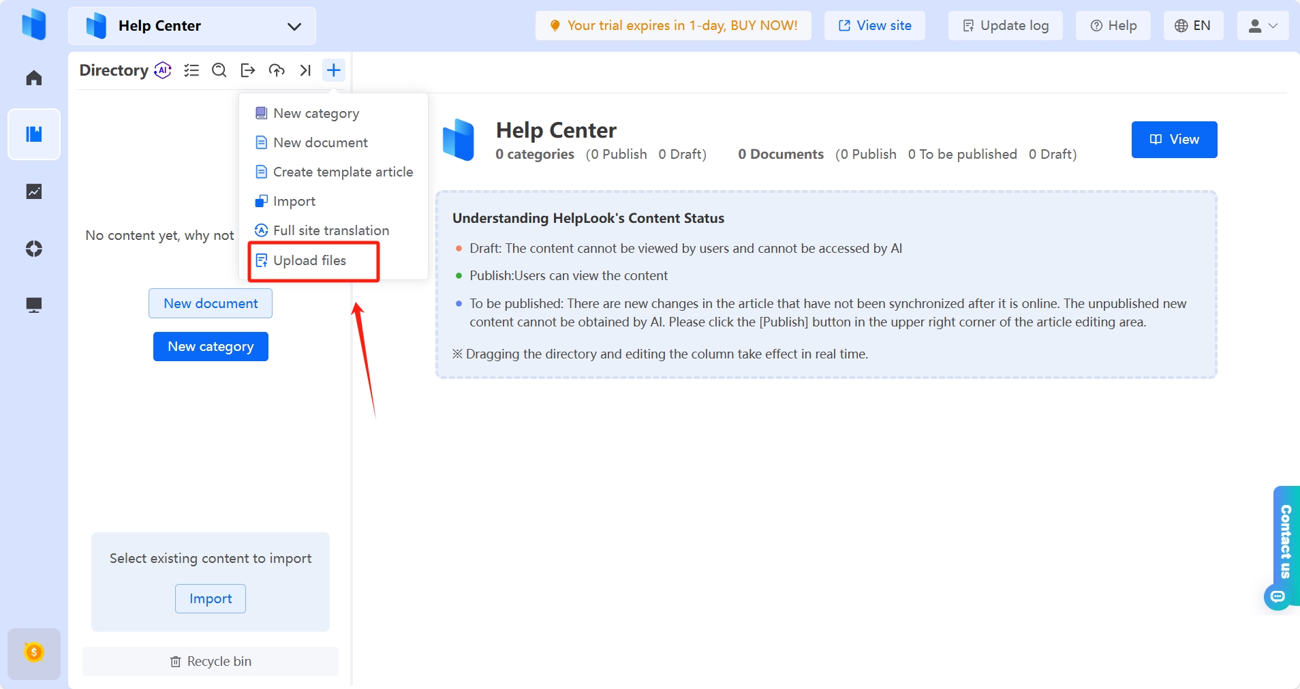Choose Full site translation in the menu
This screenshot has width=1300, height=689.
click(x=330, y=230)
